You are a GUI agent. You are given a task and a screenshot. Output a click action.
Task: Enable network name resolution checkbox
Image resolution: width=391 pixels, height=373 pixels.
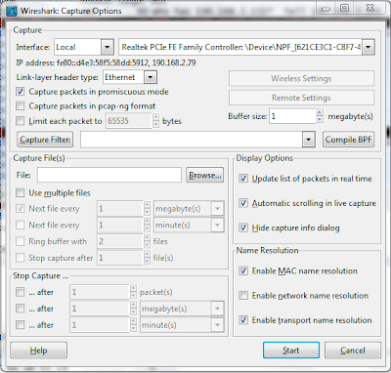pos(243,296)
